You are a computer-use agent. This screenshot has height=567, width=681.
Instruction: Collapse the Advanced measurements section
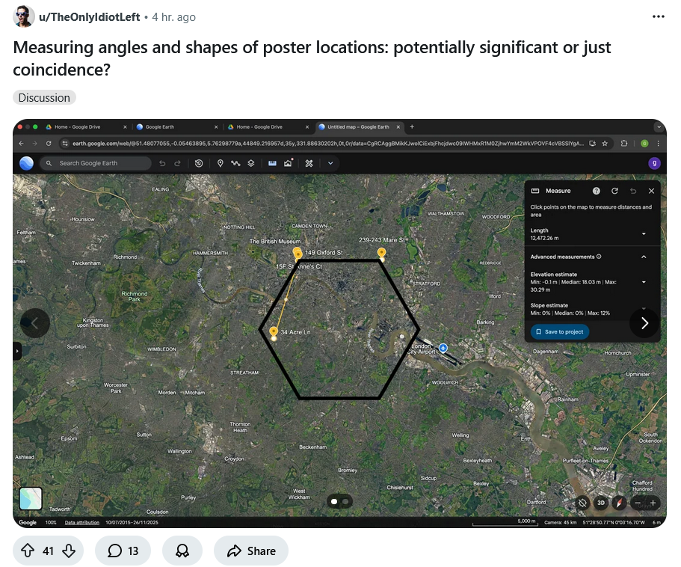coord(644,257)
